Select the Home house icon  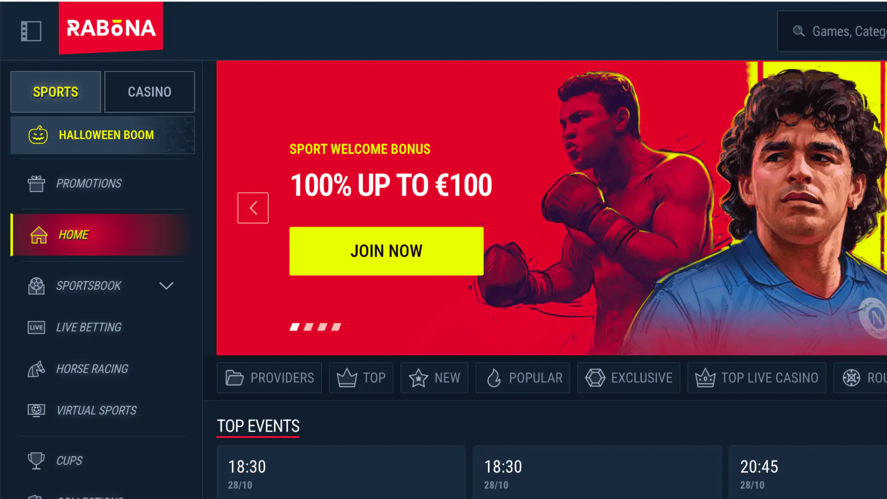pos(39,235)
